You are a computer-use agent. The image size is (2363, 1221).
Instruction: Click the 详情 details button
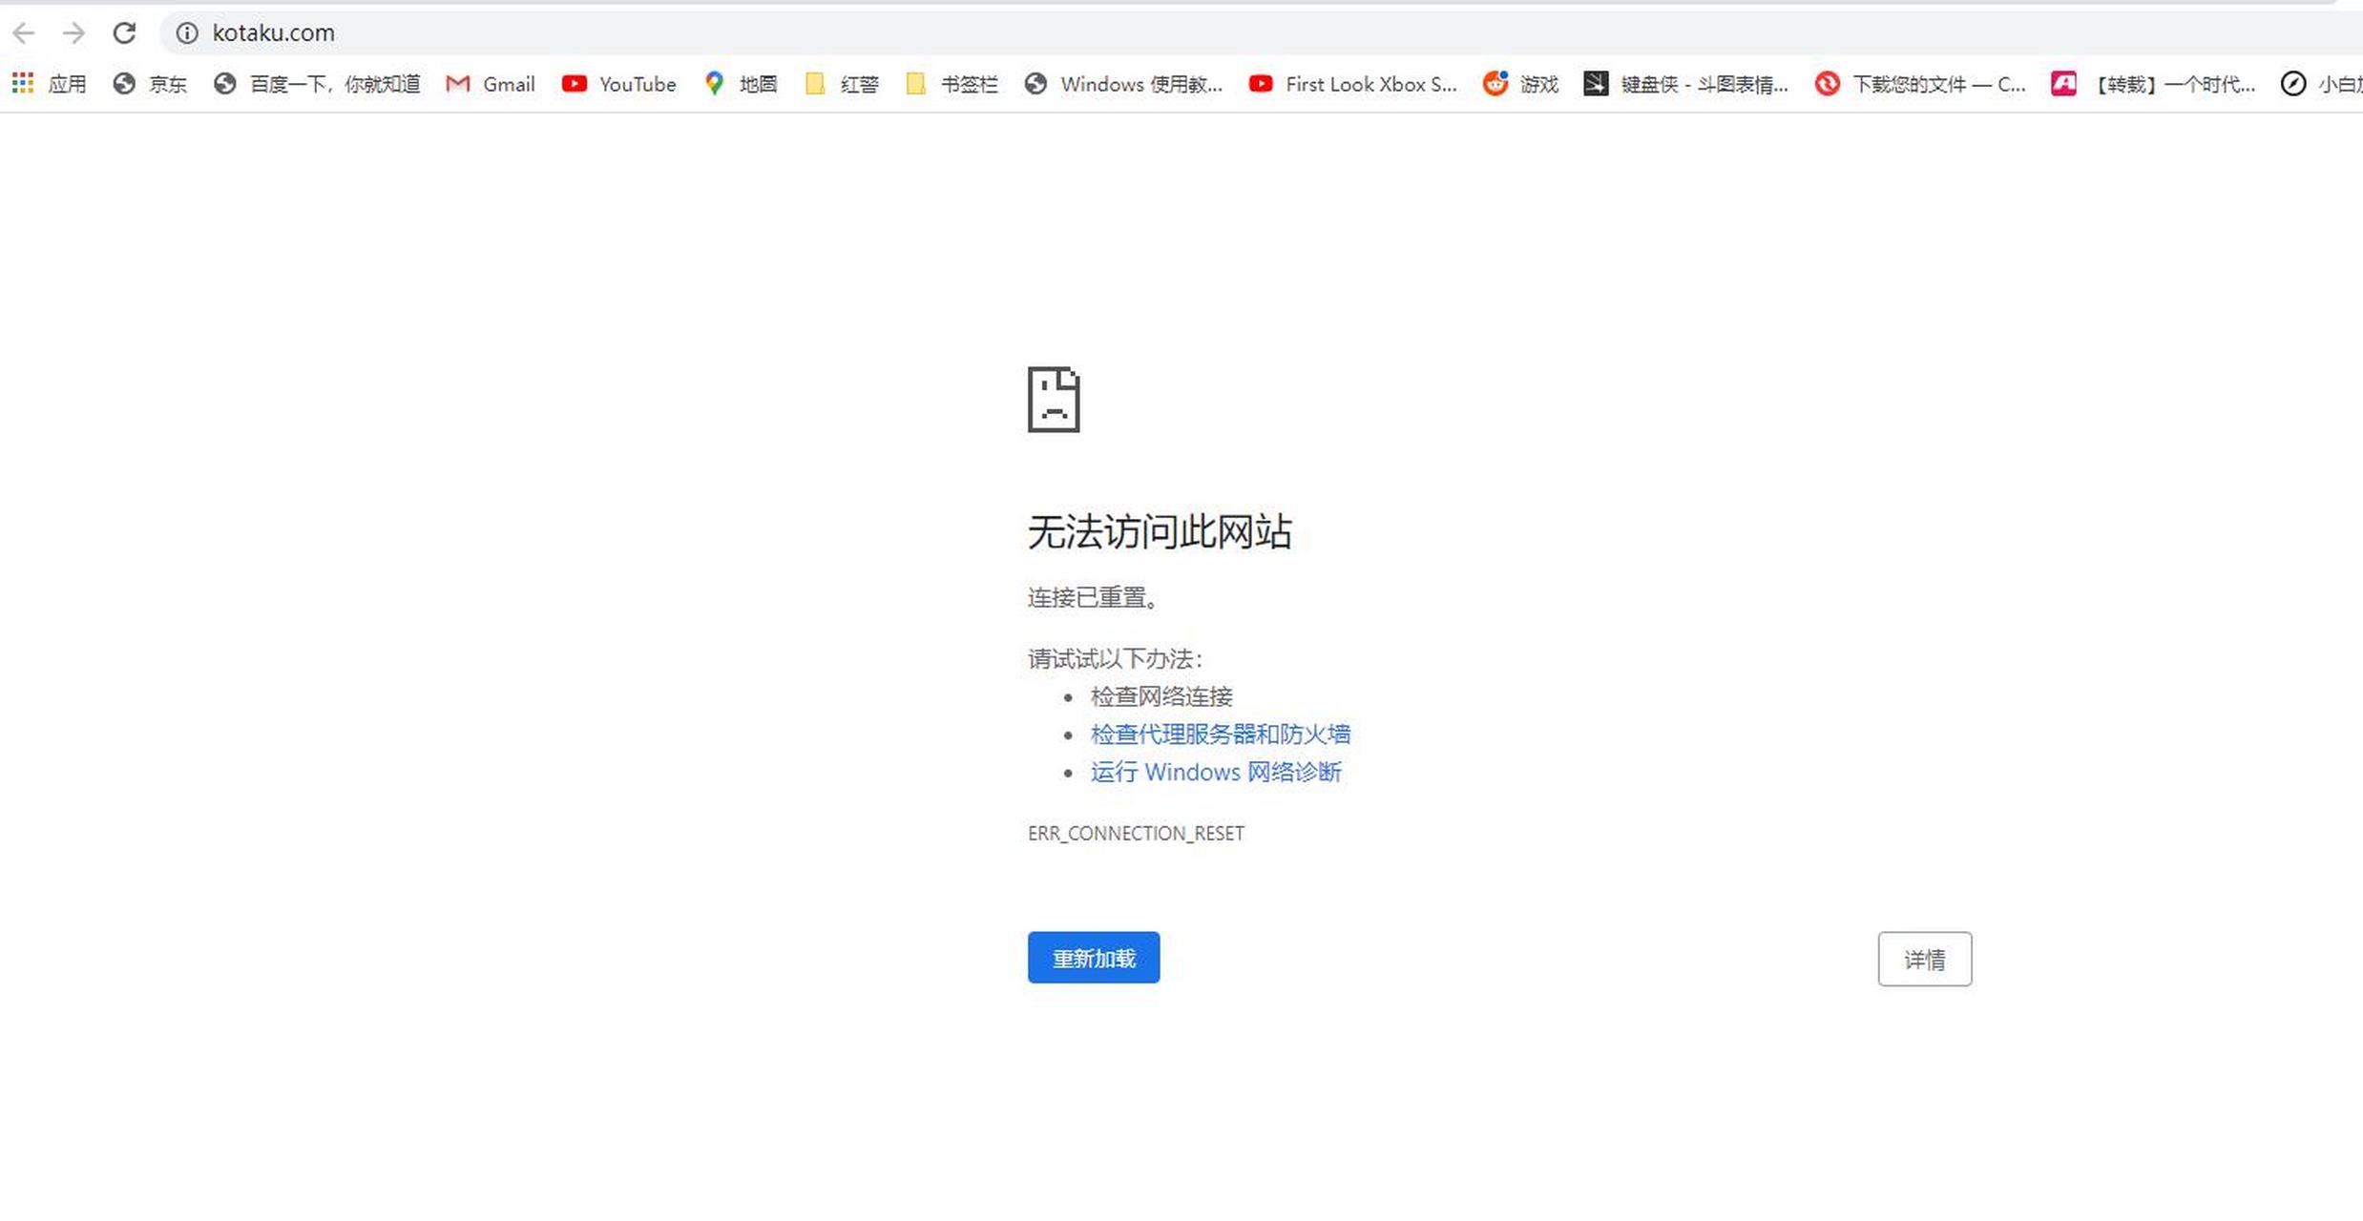coord(1922,958)
